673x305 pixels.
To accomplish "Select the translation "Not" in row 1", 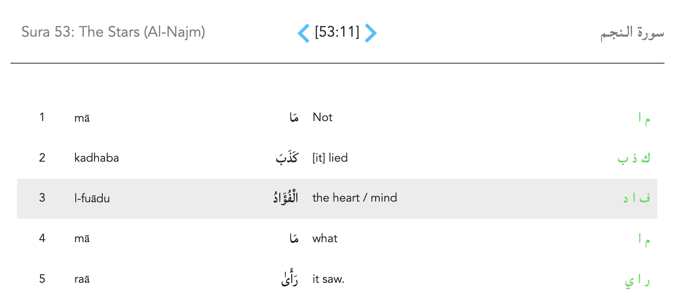I will (x=322, y=117).
